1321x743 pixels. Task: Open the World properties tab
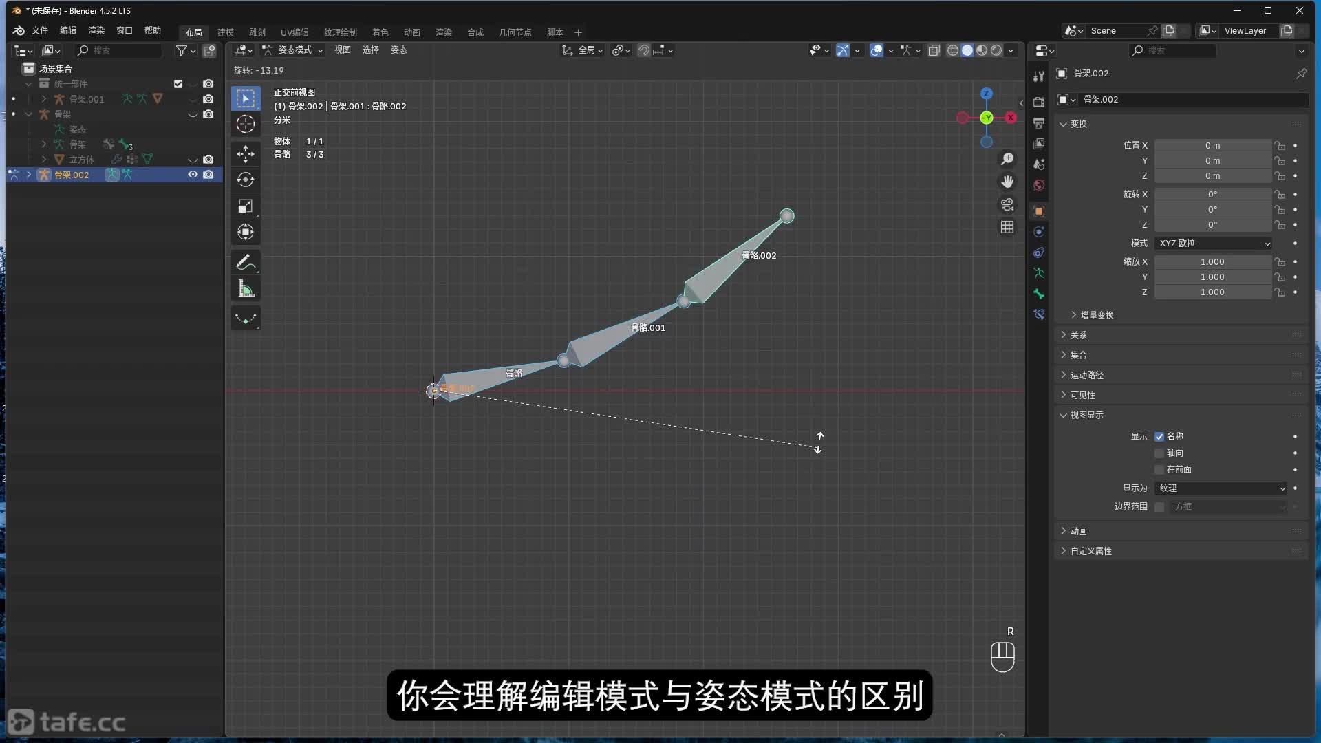pos(1039,184)
